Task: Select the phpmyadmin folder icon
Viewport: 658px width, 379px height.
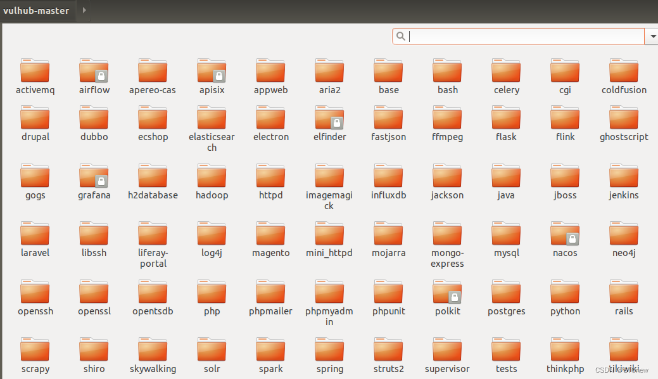Action: (329, 292)
